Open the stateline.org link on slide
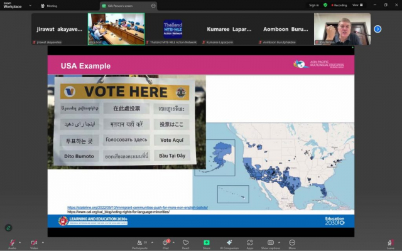Viewport: 402px width, 251px height. point(138,207)
